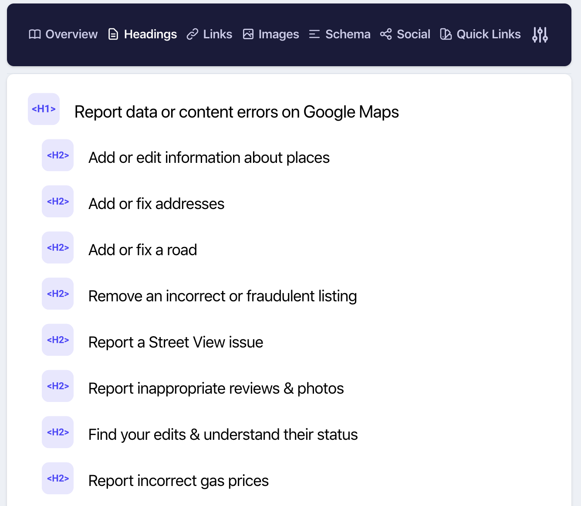Click H2 badge beside 'Report incorrect gas prices'
581x506 pixels.
57,478
